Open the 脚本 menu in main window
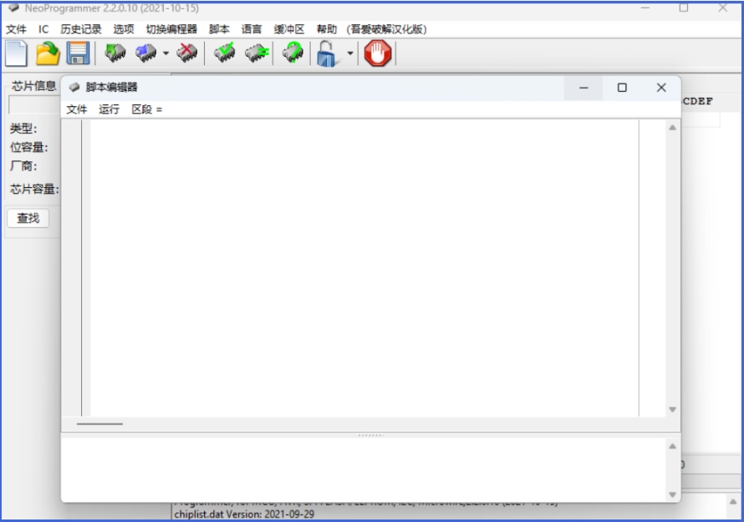744x522 pixels. (219, 29)
